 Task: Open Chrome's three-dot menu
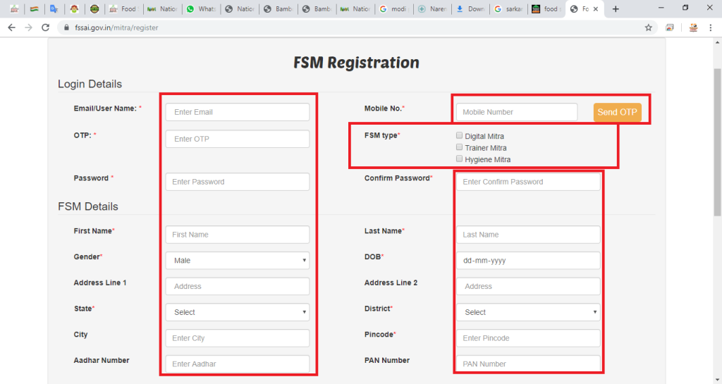(711, 27)
